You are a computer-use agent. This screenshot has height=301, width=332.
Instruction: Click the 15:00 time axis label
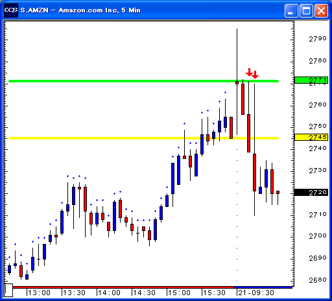(180, 293)
